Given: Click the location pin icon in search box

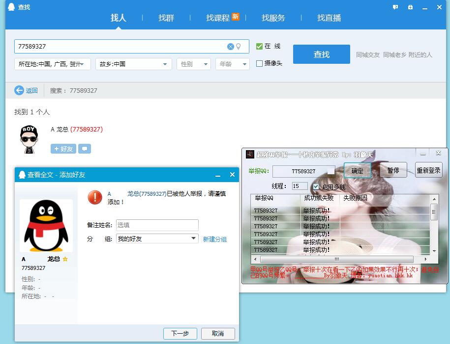Looking at the screenshot, I should tap(239, 47).
